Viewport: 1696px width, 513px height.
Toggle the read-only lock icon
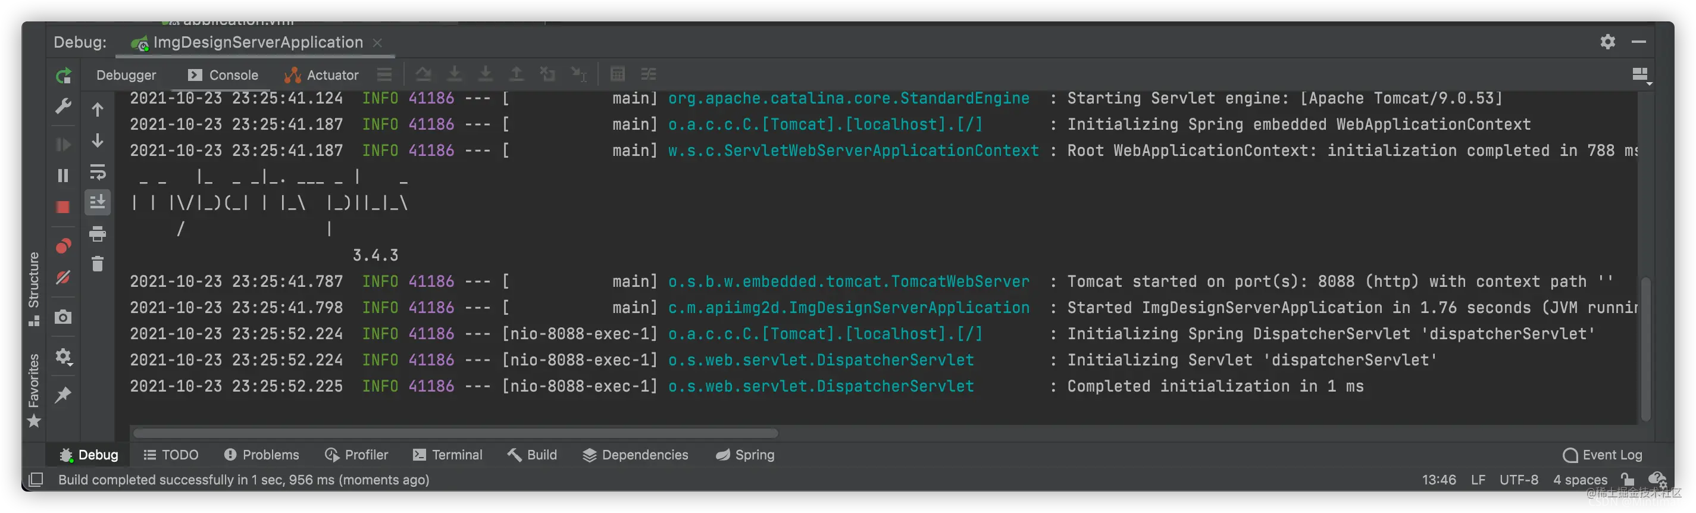[1628, 480]
